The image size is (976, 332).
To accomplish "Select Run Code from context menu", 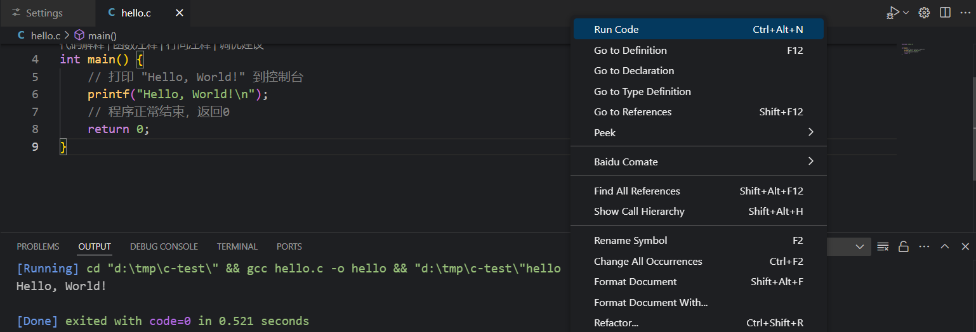I will point(698,30).
